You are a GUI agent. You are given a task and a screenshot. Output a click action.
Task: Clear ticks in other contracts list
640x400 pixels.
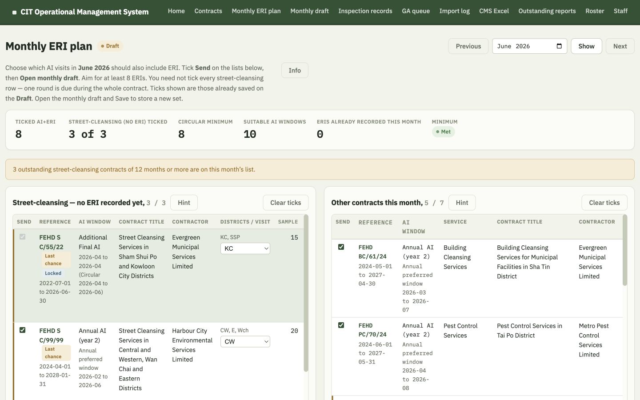(x=604, y=203)
